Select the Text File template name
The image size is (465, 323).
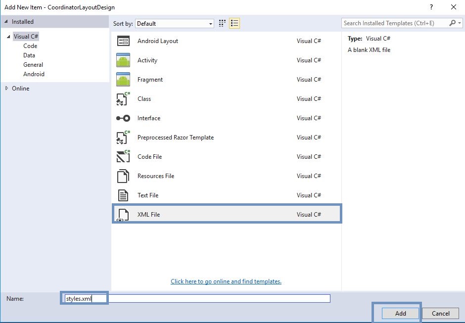click(x=148, y=195)
